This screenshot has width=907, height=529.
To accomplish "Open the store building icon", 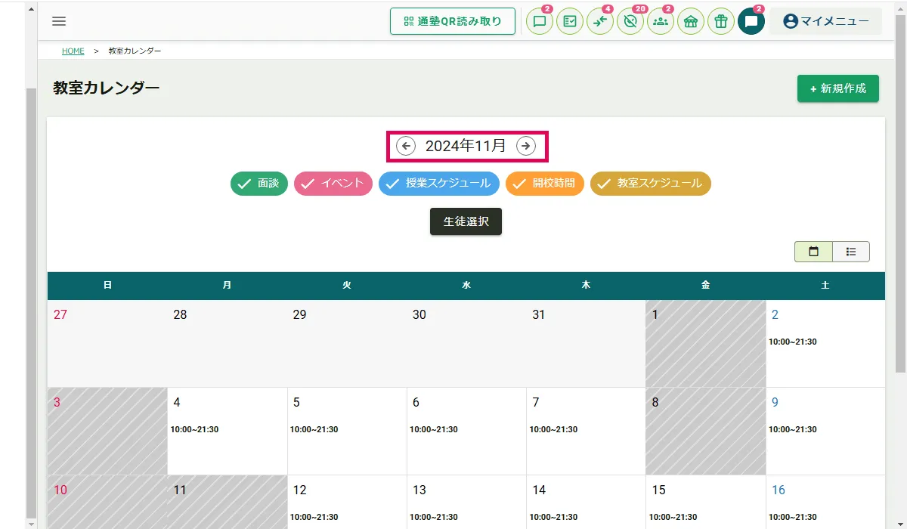I will [691, 21].
